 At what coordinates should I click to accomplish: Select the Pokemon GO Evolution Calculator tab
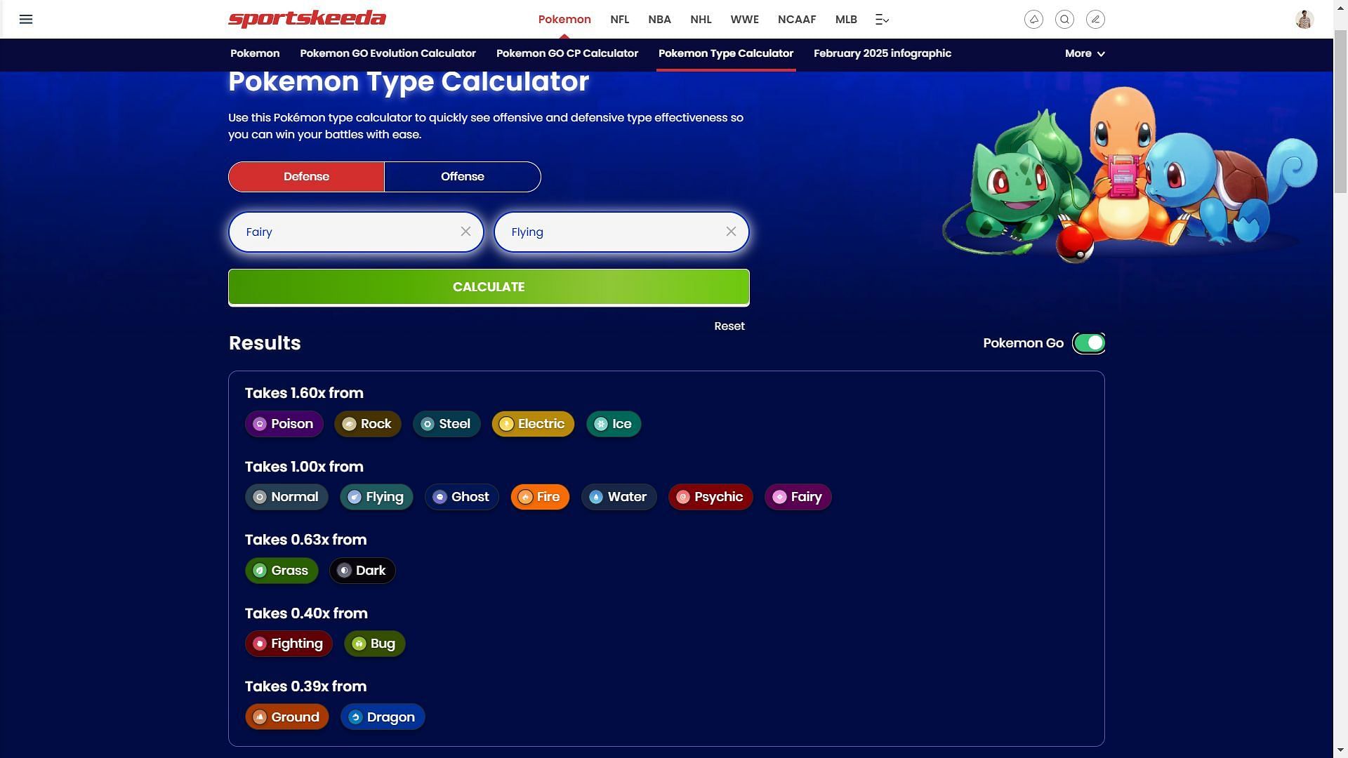pos(388,53)
